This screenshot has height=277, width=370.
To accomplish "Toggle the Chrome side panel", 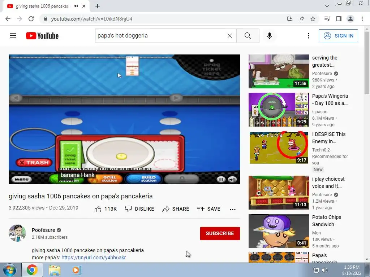I will [339, 19].
